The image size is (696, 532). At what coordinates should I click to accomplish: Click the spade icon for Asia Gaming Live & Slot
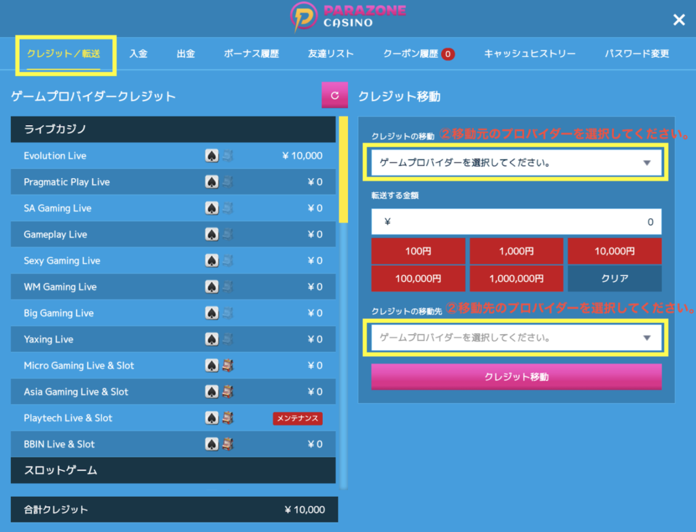pos(212,391)
